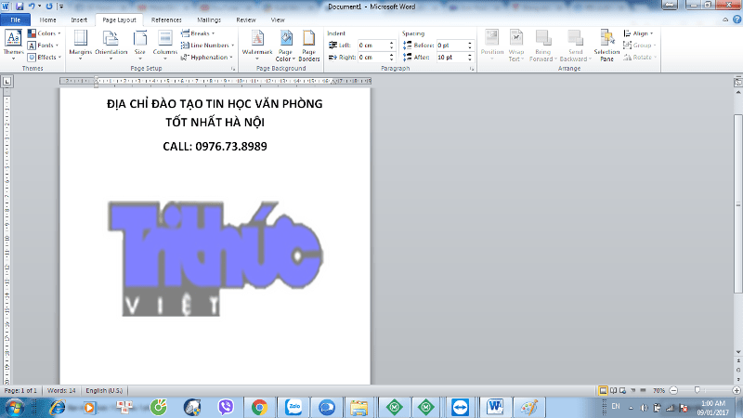This screenshot has width=743, height=418.
Task: Open Page Borders dialog
Action: pos(309,46)
